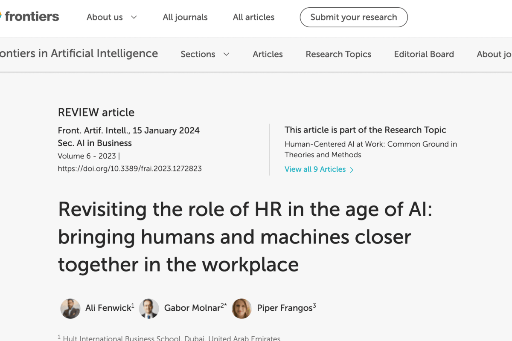Screen dimensions: 512x341
Task: Open the Research Topics tab
Action: (338, 54)
